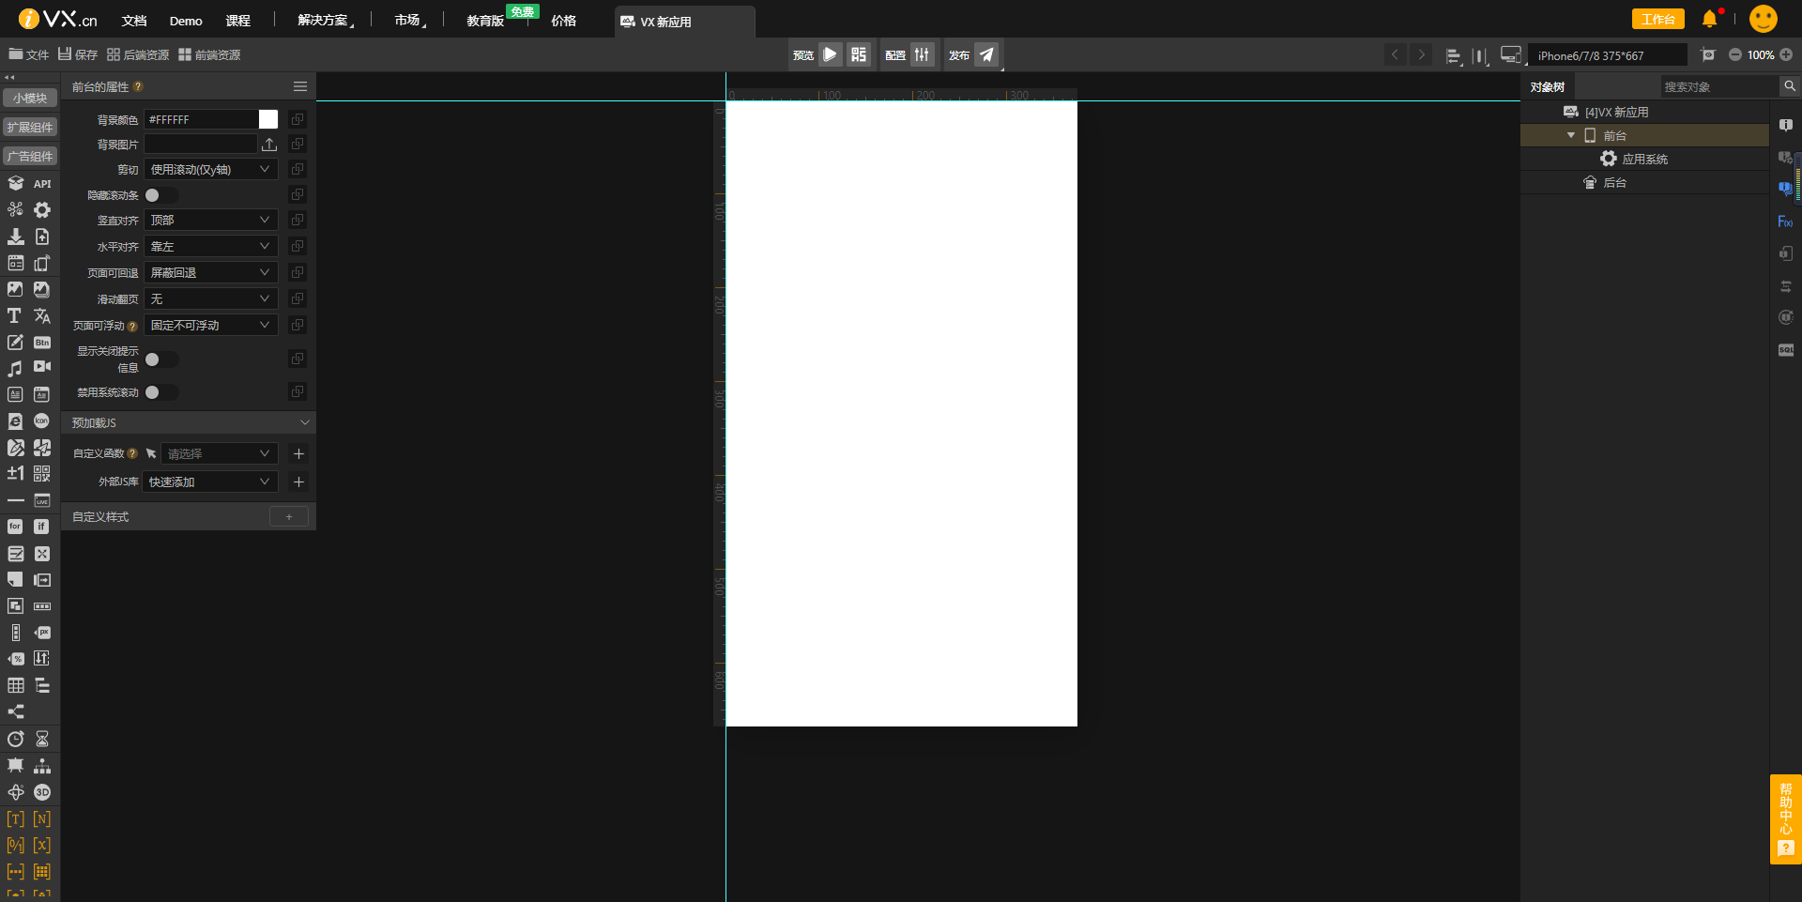
Task: Zoom in with the plus icon
Action: pos(1786,55)
